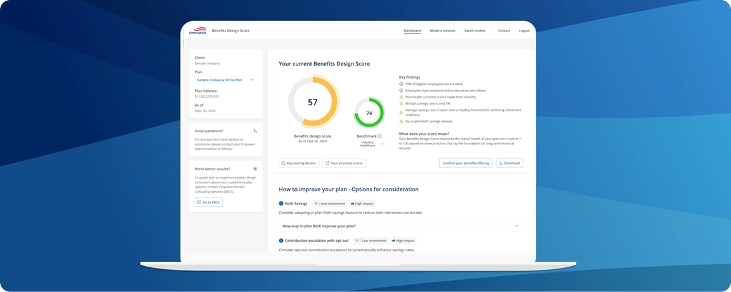
Task: Click the Download button
Action: coord(509,163)
